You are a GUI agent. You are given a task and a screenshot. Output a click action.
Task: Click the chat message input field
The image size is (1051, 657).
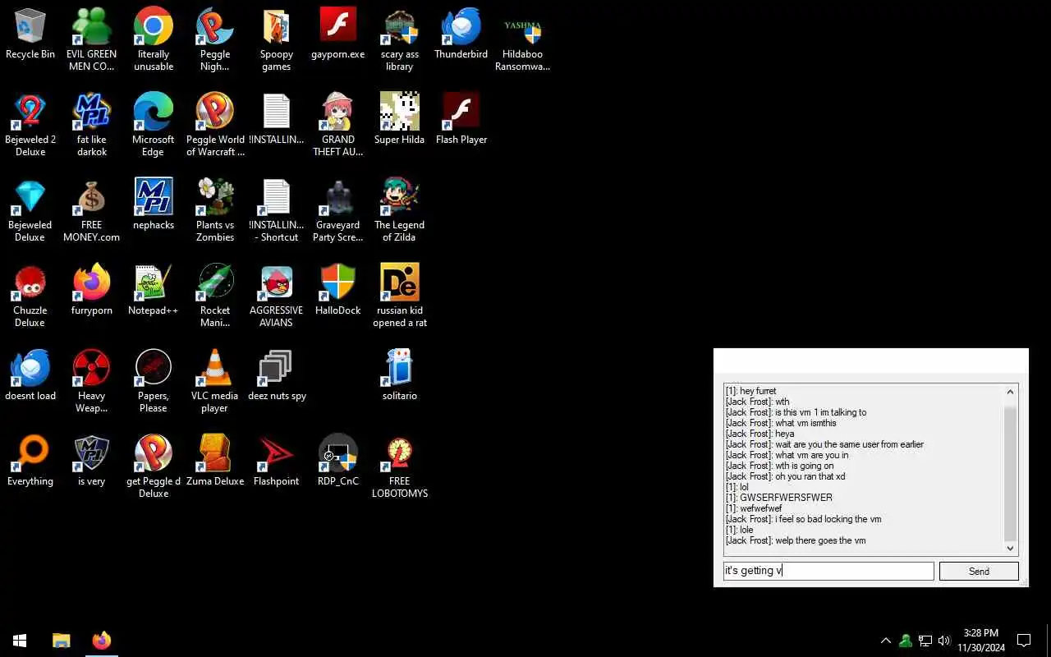pyautogui.click(x=828, y=571)
